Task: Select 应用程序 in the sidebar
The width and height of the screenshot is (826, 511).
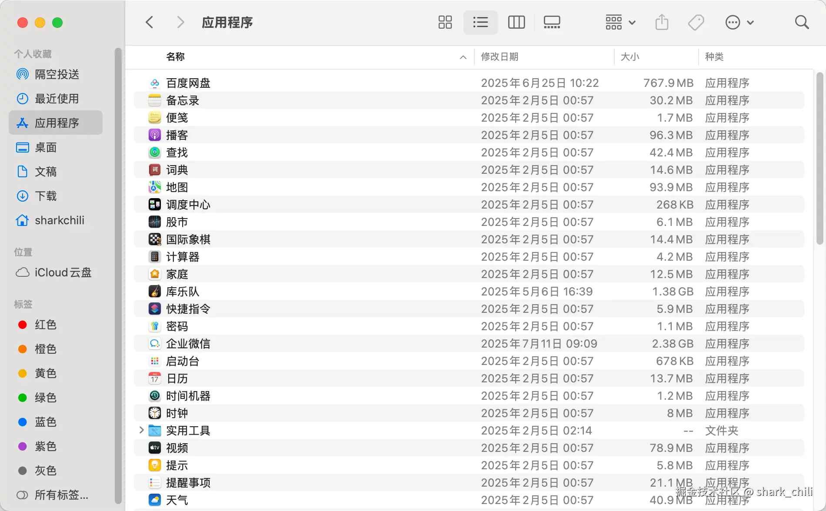Action: pos(56,123)
